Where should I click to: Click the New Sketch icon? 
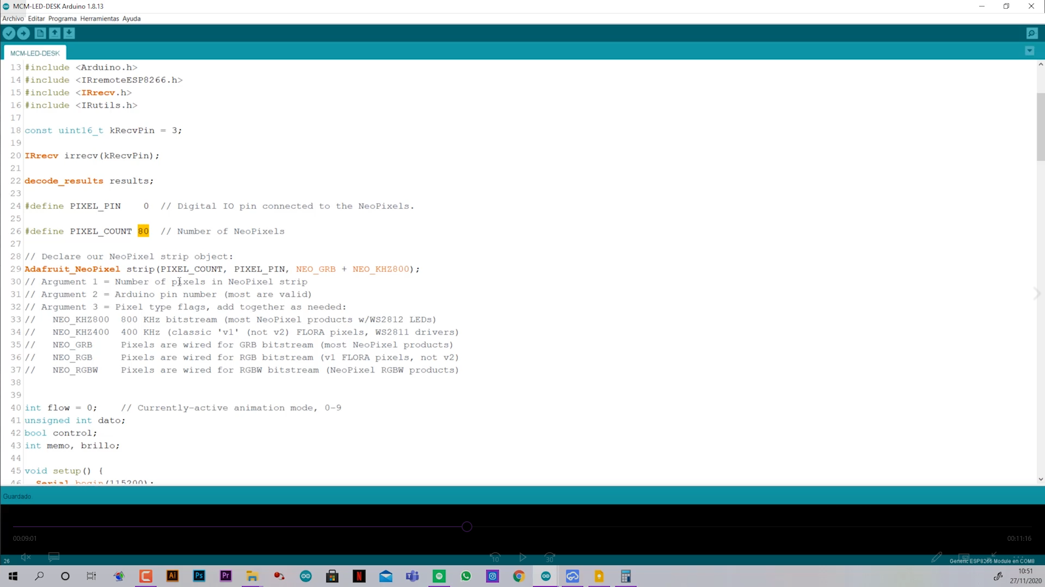tap(40, 33)
